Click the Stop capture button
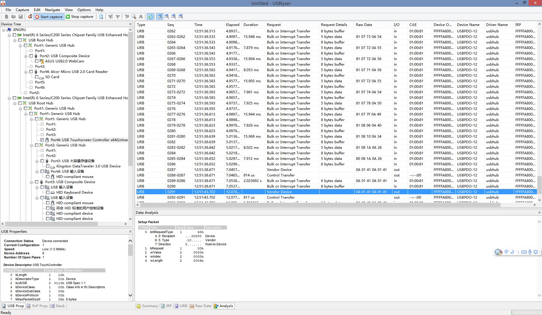Viewport: 542px width, 315px height. point(80,17)
